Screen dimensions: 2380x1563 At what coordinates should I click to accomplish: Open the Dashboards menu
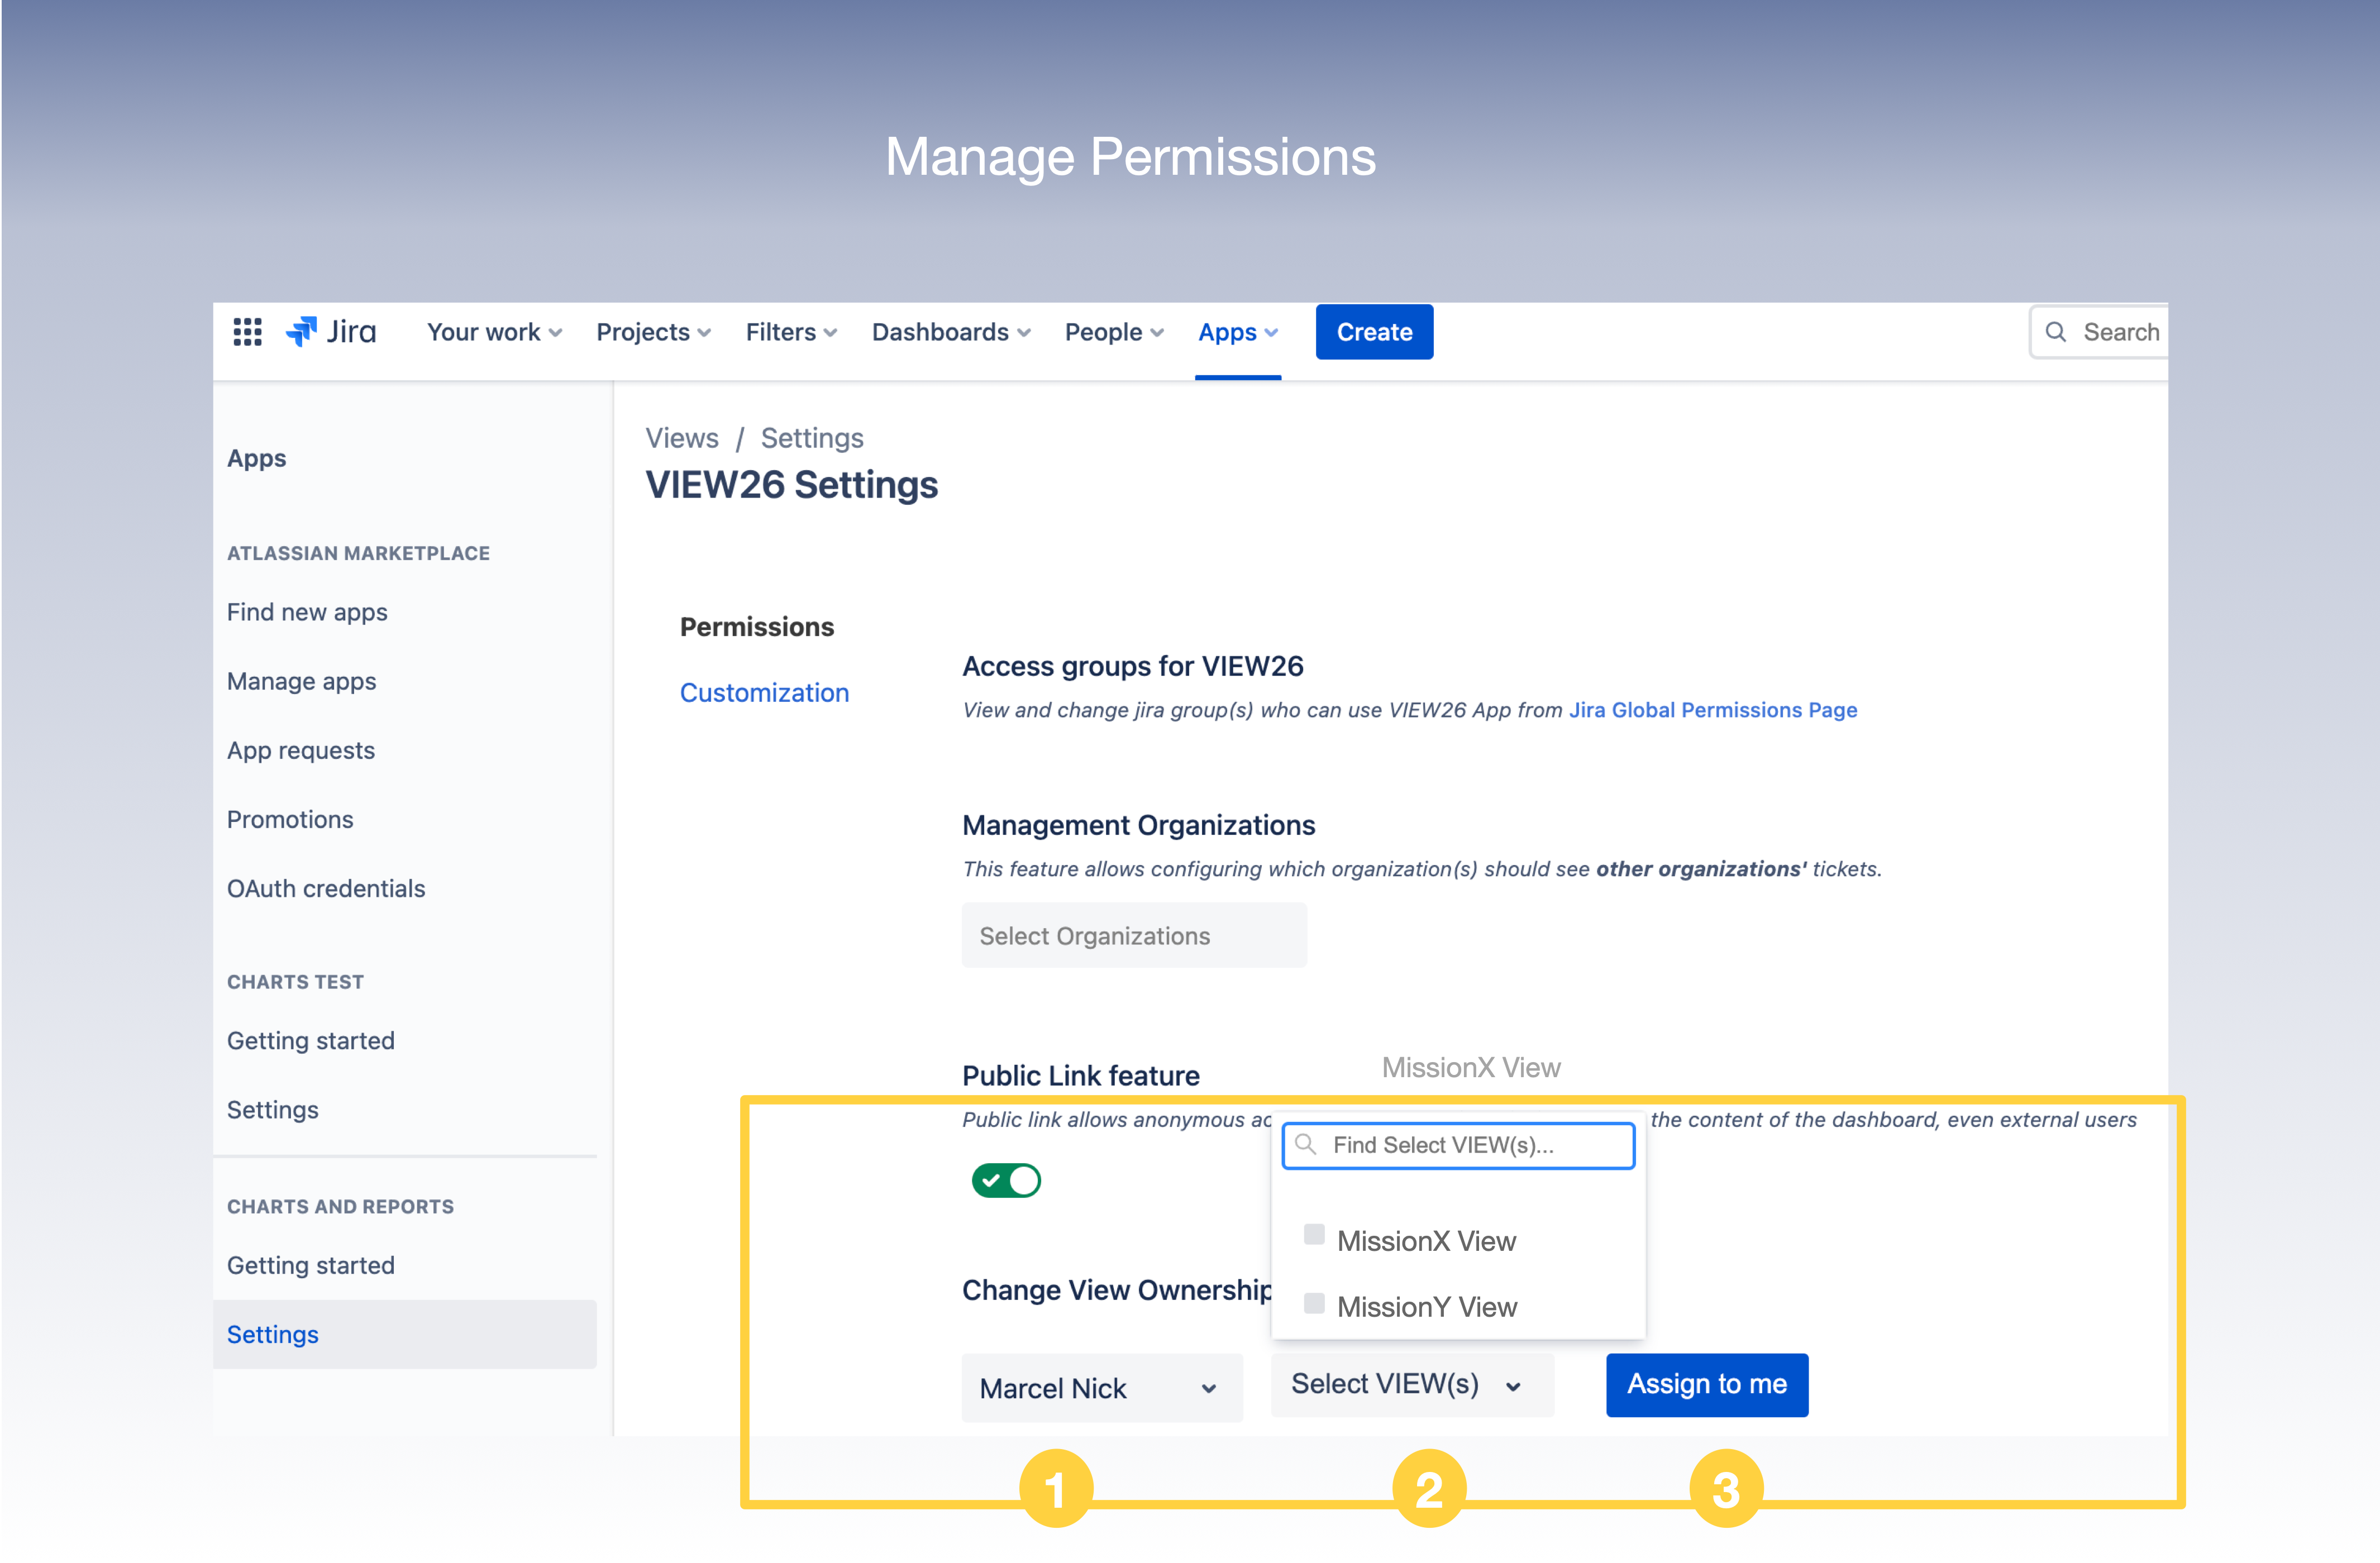click(950, 332)
